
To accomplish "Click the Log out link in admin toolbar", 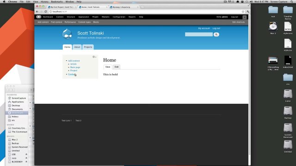I will 234,17.
